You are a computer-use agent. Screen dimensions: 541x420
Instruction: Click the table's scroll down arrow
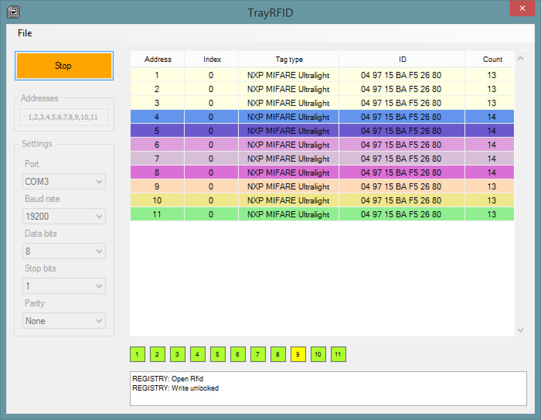521,330
